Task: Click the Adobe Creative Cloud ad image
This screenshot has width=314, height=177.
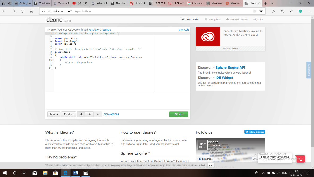Action: pos(208,36)
